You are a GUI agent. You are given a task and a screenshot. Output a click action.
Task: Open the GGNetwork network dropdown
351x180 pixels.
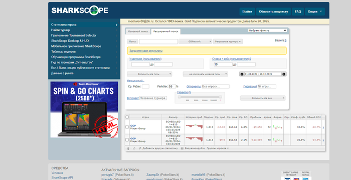tap(195, 41)
